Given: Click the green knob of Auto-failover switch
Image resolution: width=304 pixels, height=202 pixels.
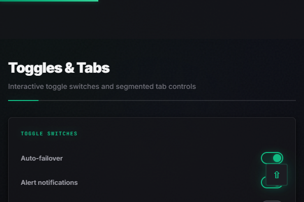Looking at the screenshot, I should pyautogui.click(x=277, y=158).
